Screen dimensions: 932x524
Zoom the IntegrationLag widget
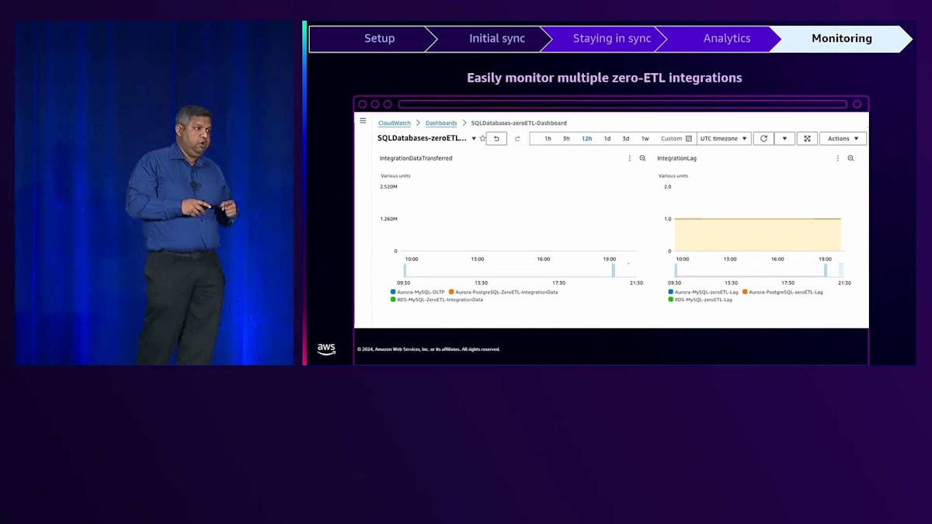pyautogui.click(x=850, y=158)
